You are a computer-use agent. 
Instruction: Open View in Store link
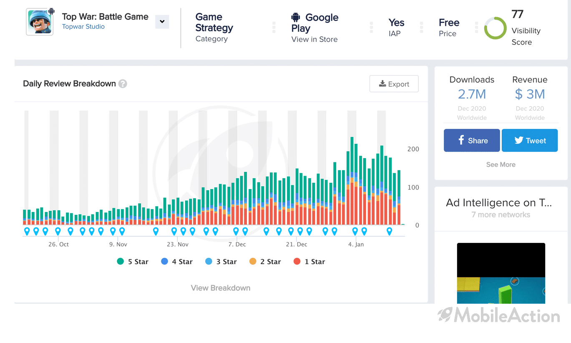(314, 39)
